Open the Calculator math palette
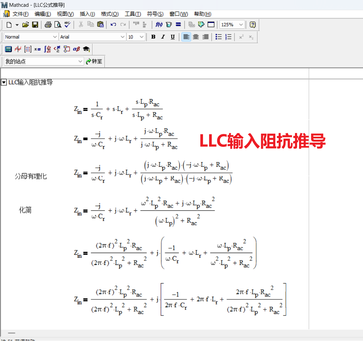The image size is (363, 341). click(8, 49)
